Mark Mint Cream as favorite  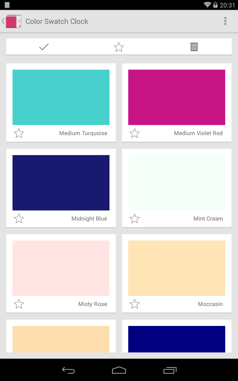(135, 218)
